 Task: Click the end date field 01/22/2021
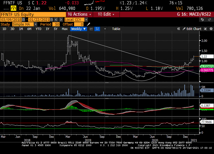pyautogui.click(x=39, y=20)
